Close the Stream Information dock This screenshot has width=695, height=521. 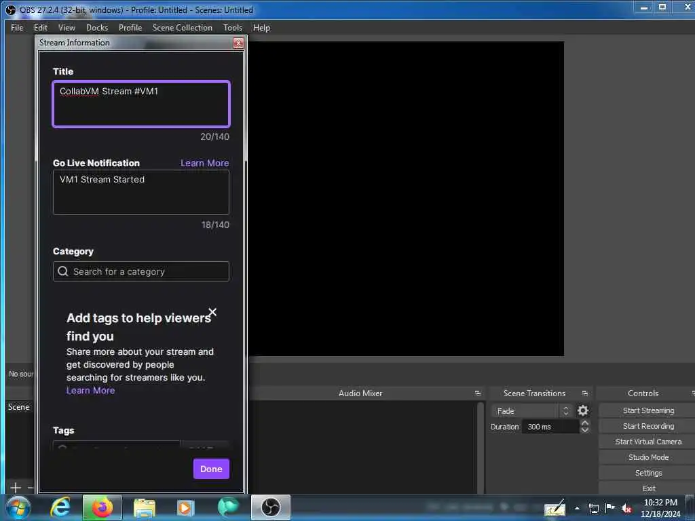[x=238, y=43]
